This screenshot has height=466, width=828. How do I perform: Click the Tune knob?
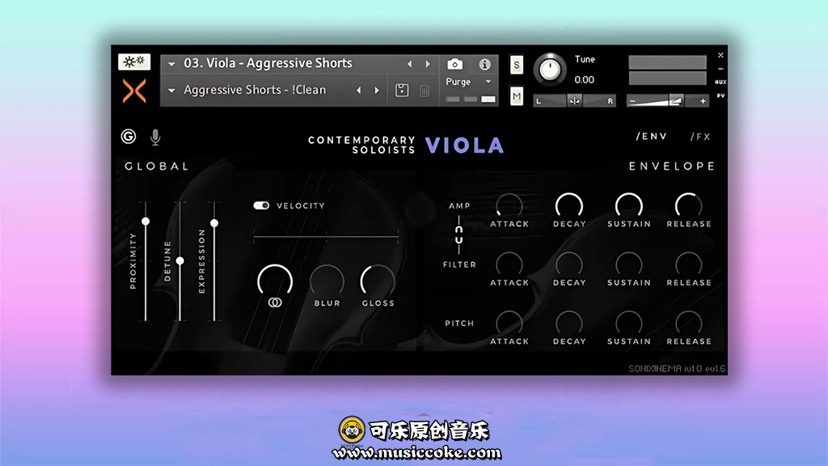(550, 70)
